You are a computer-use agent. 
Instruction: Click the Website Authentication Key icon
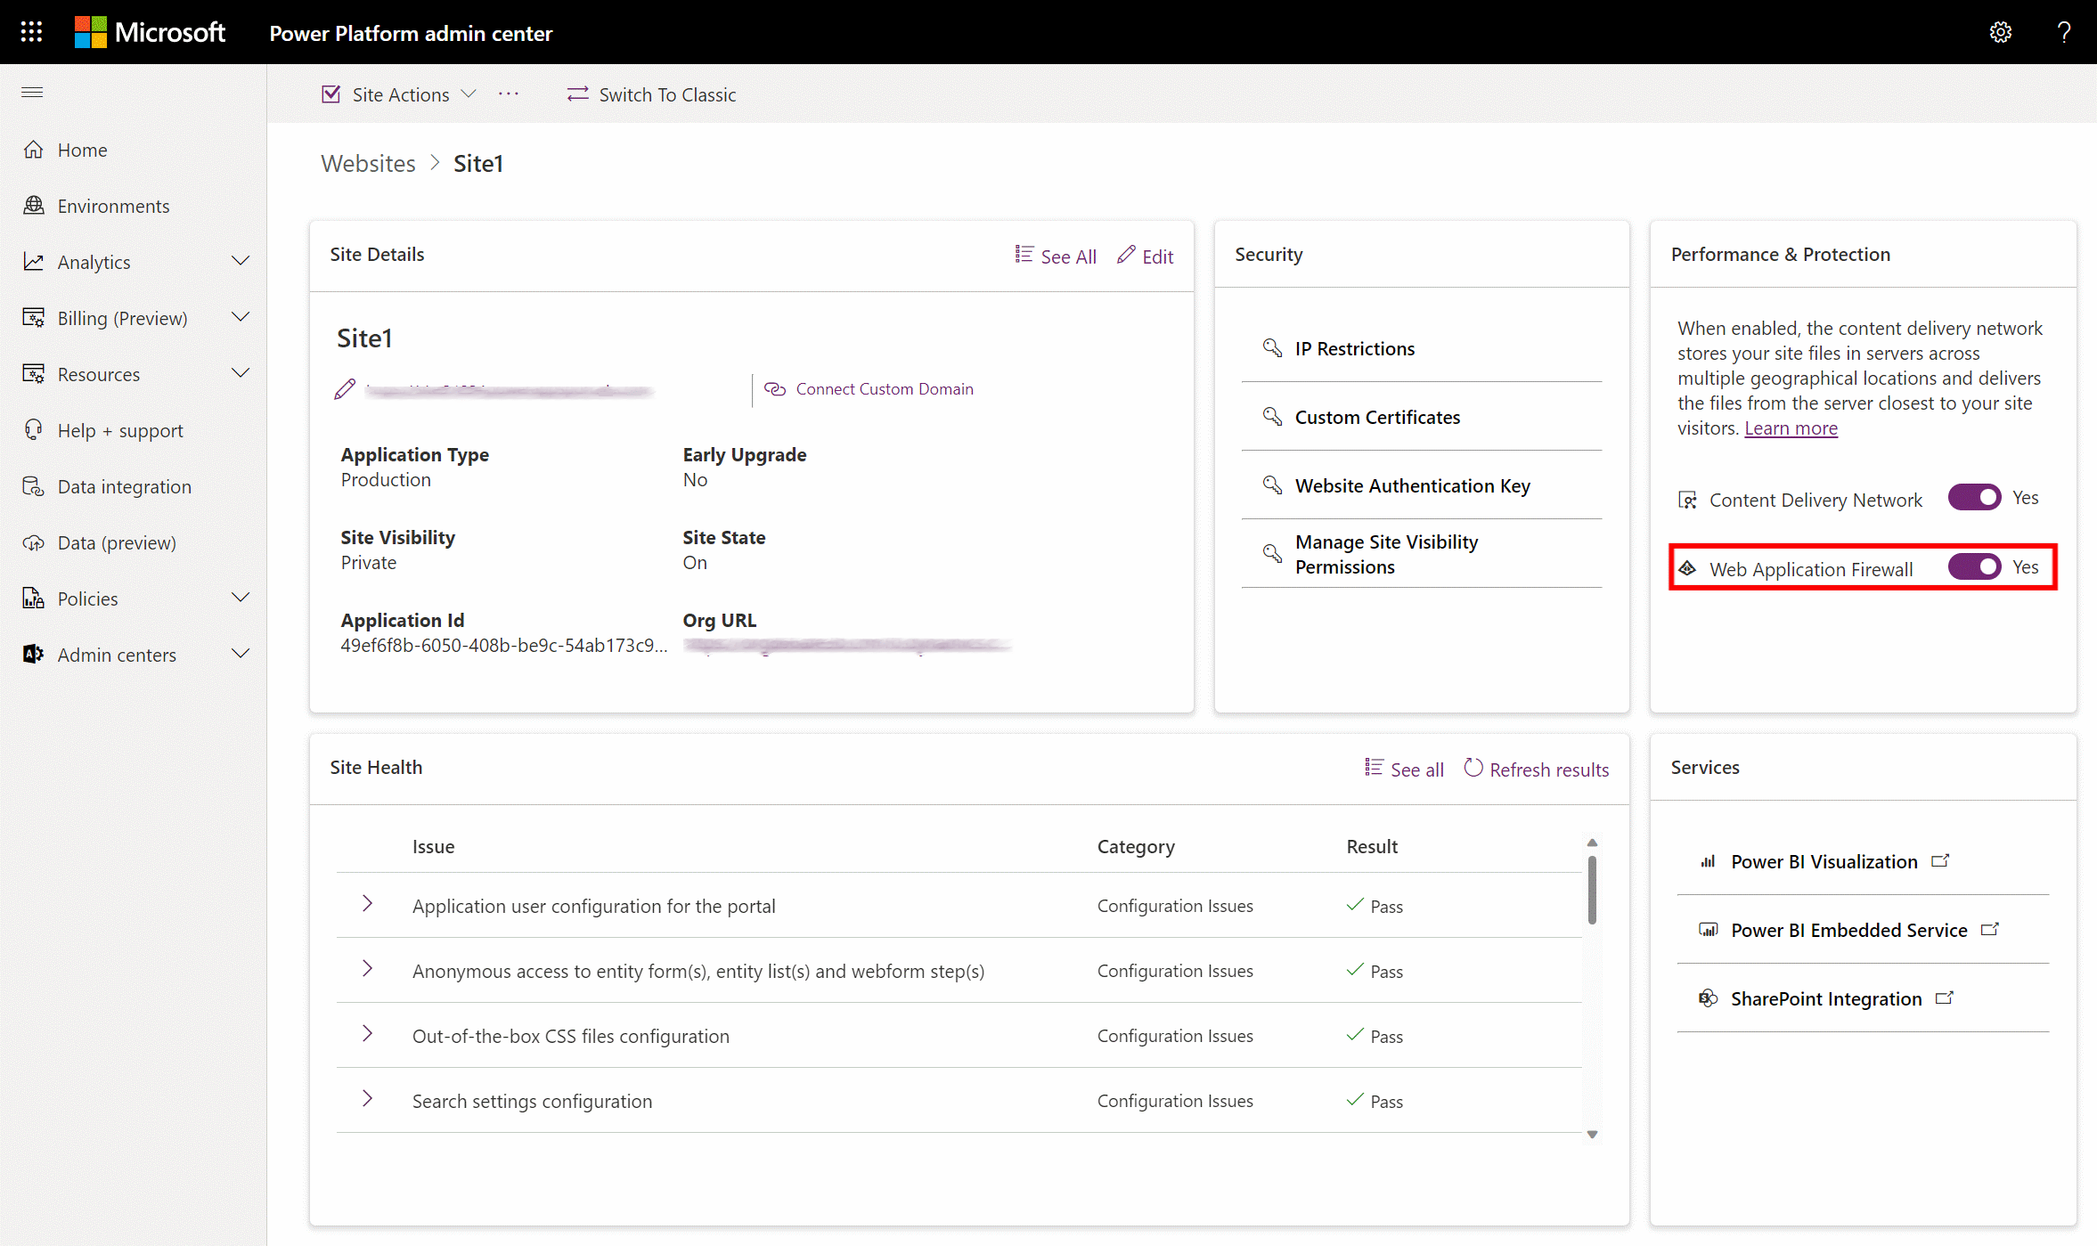(1271, 485)
